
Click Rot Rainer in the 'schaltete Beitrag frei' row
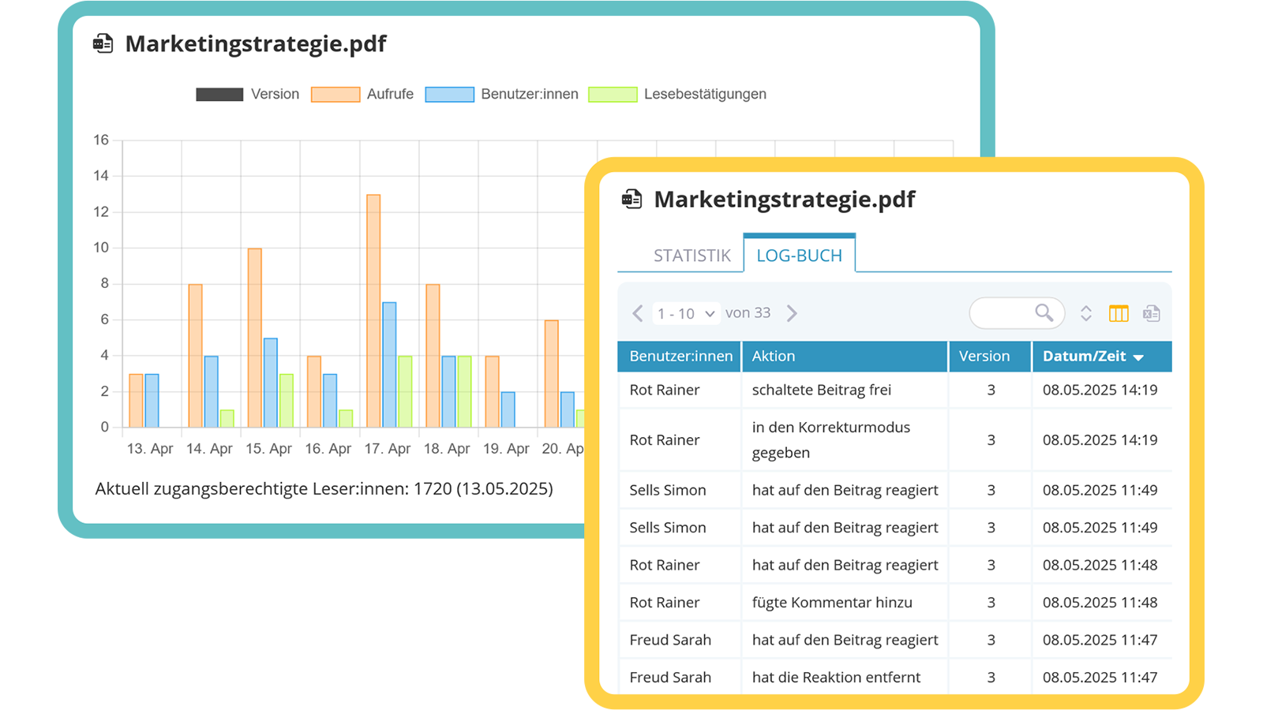pyautogui.click(x=665, y=390)
